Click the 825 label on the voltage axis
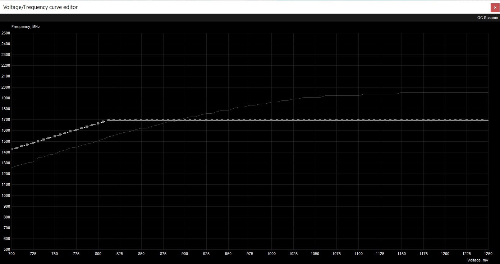 tap(120, 254)
